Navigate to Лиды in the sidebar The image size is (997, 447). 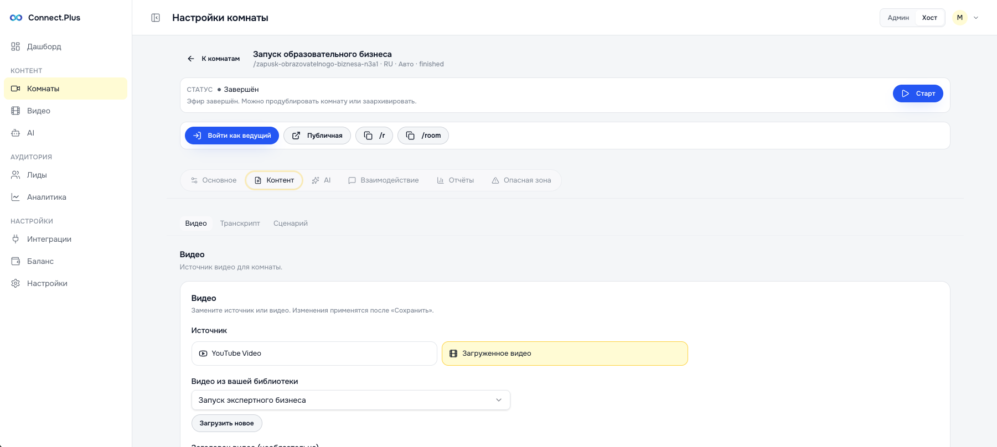(x=66, y=175)
